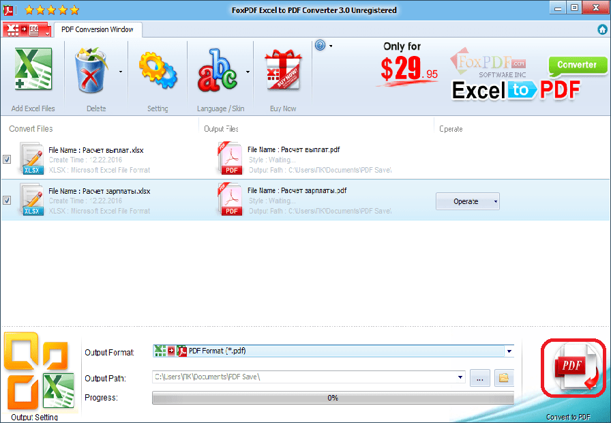
Task: Click the Add Excel Files icon
Action: (32, 71)
